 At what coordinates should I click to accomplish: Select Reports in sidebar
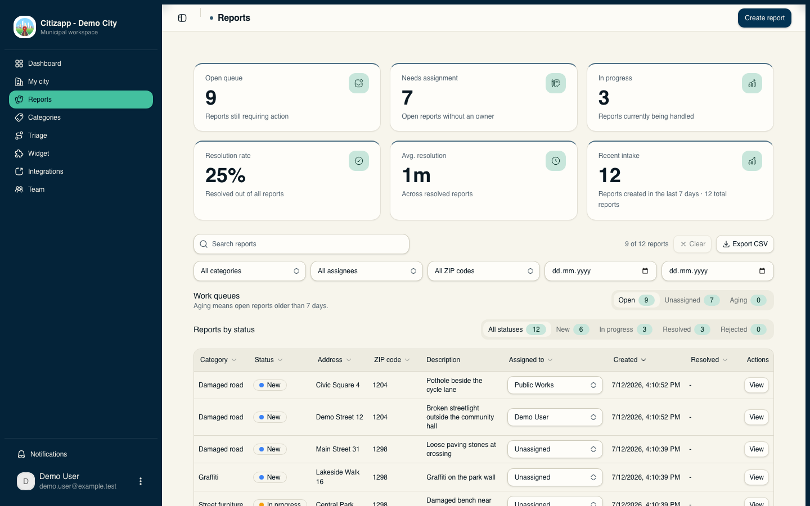(x=81, y=100)
